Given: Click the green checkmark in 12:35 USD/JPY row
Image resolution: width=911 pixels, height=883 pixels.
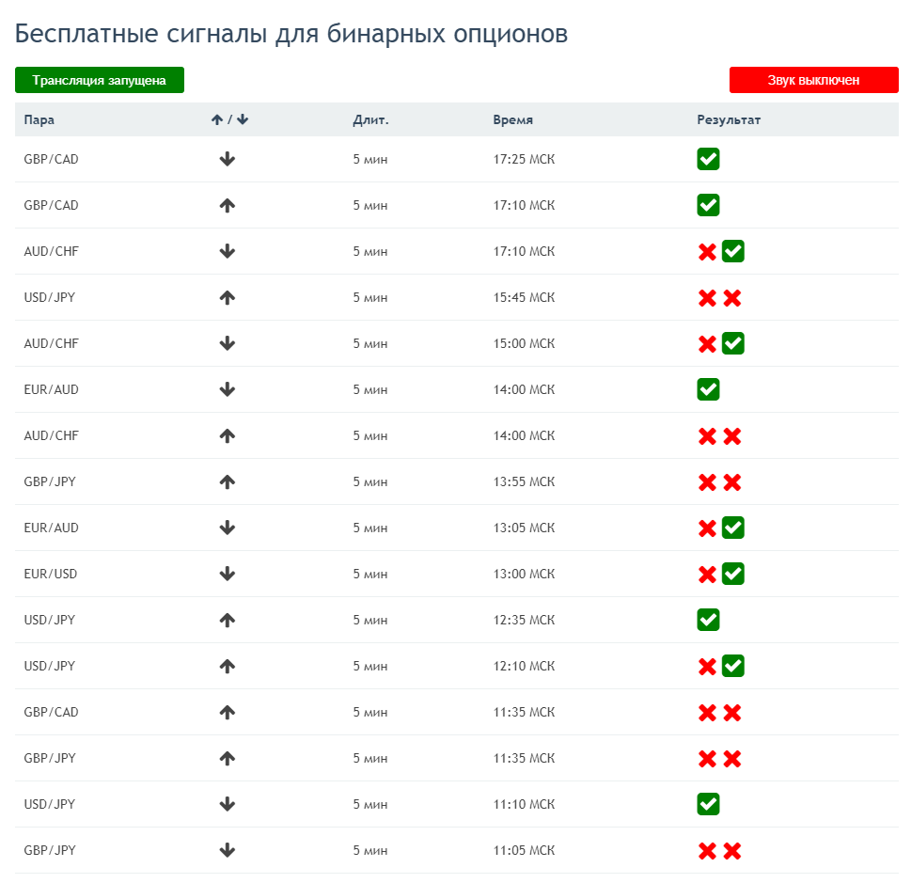Looking at the screenshot, I should pos(708,620).
